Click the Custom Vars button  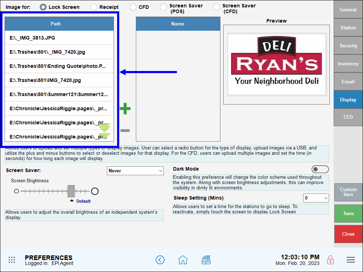coord(348,192)
